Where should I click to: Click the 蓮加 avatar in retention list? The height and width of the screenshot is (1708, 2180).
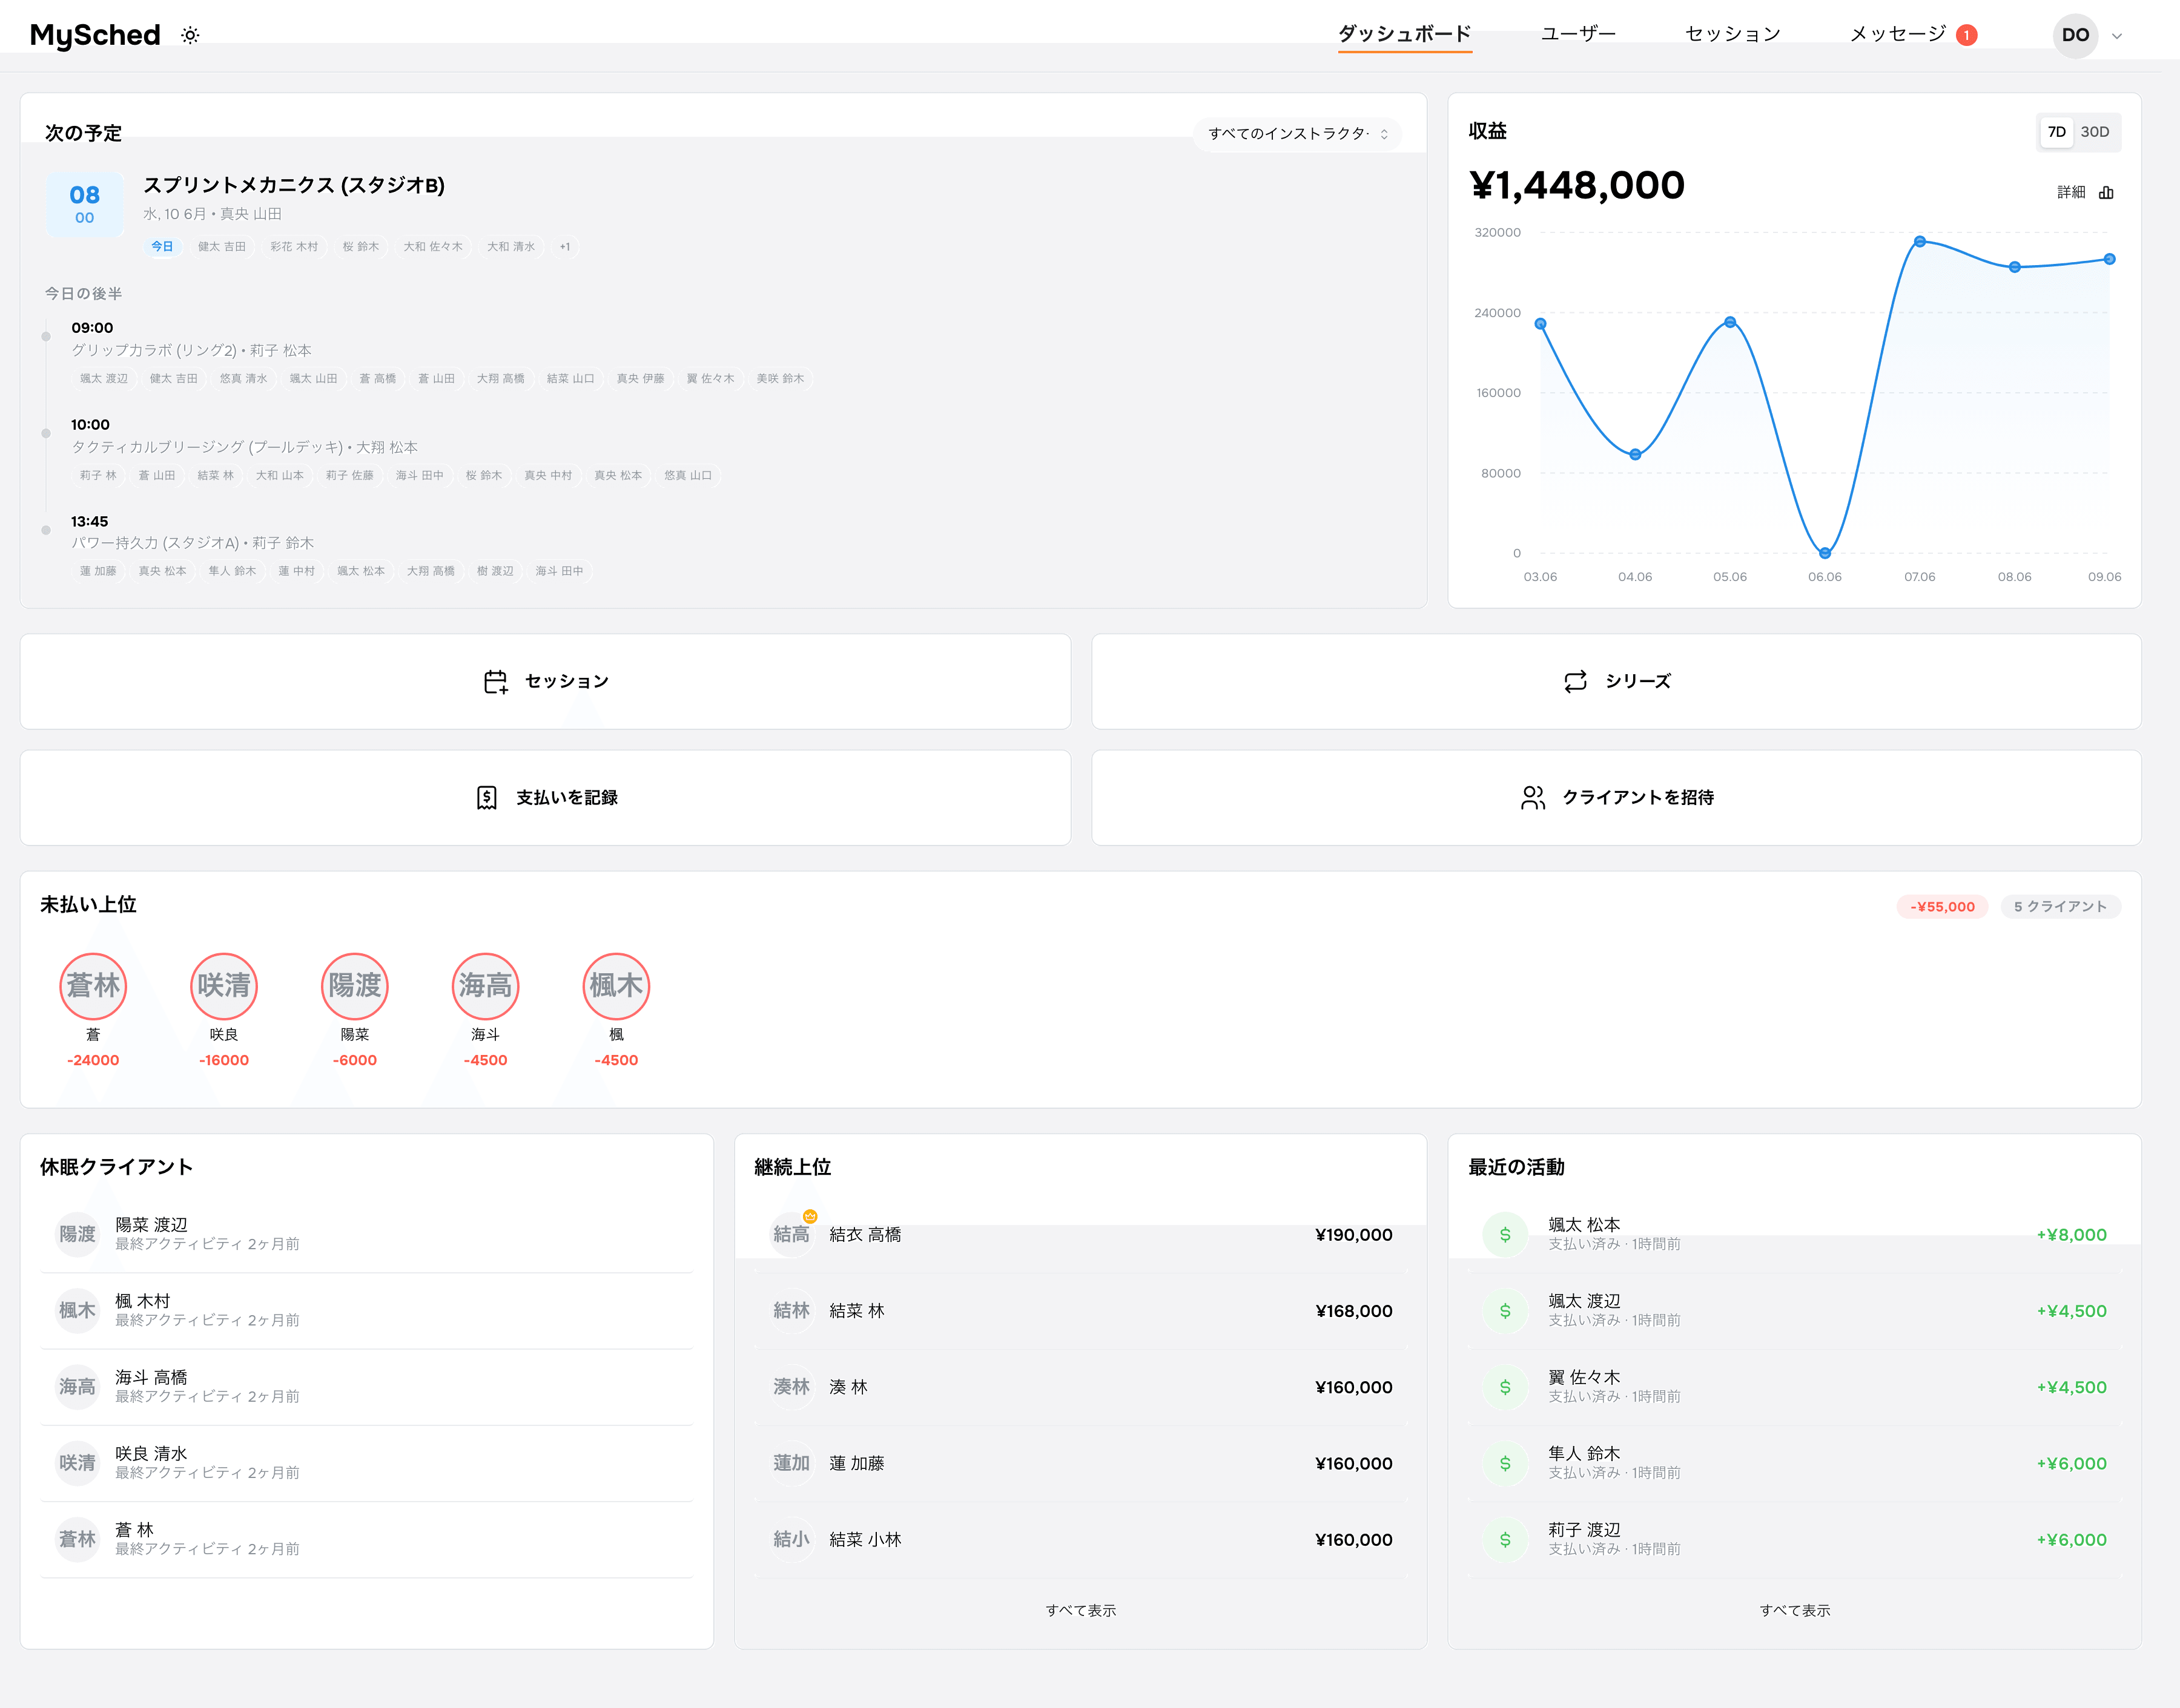pos(791,1463)
